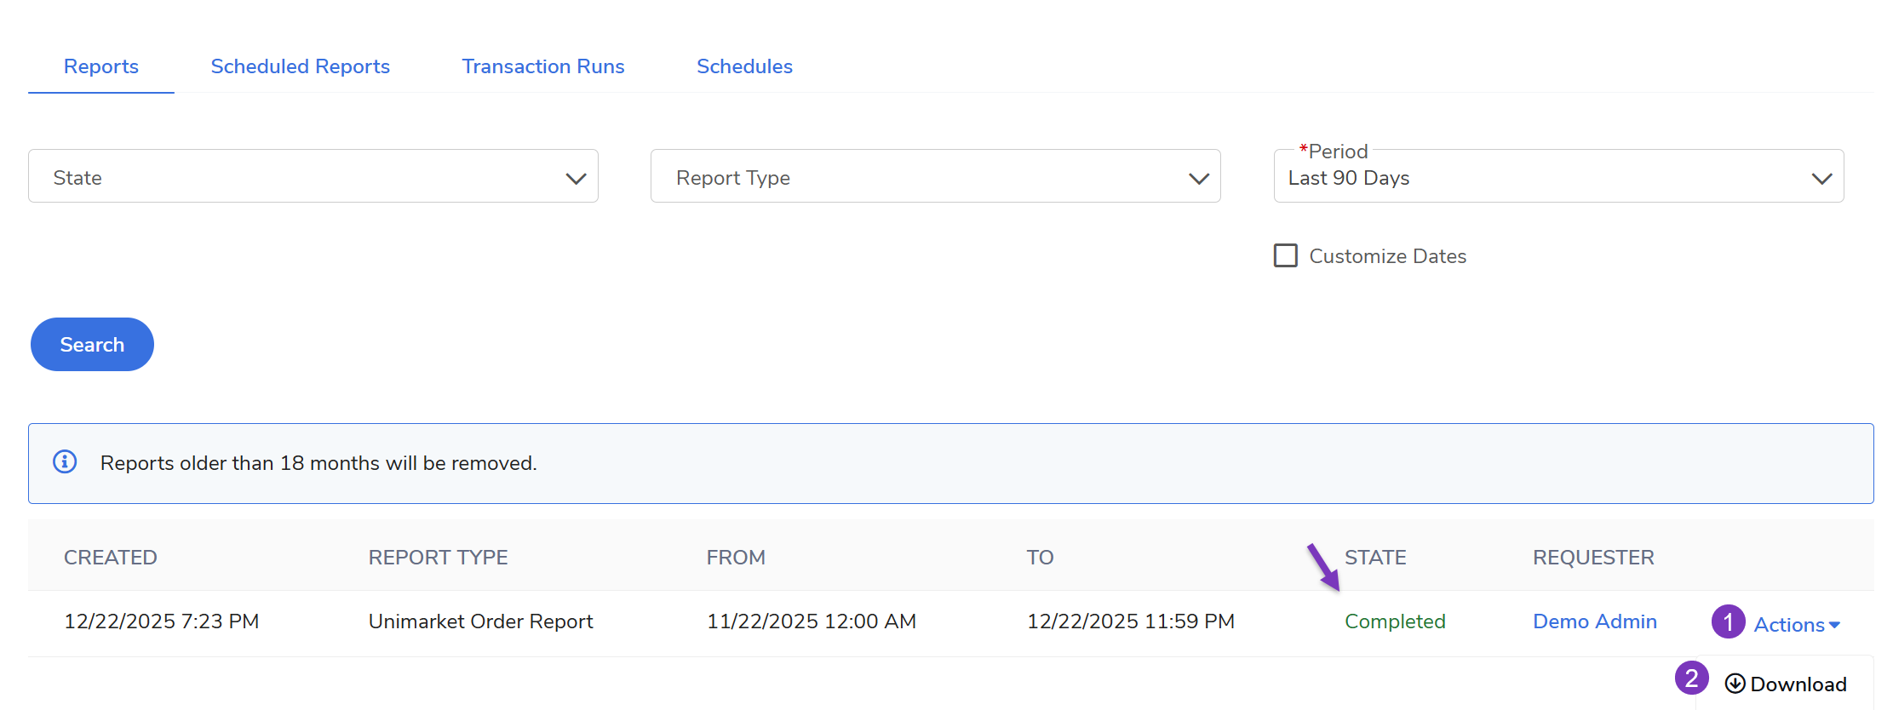
Task: Open the Transaction Runs tab
Action: 542,66
